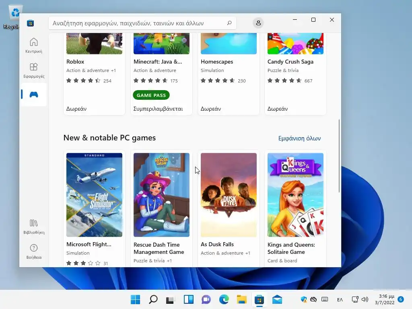Open As Dusk Falls cover image
Screen dimensions: 412x309
tap(229, 195)
